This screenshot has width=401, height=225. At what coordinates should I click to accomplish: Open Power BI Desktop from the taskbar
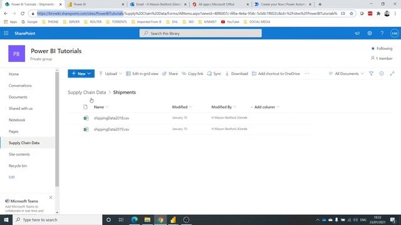(x=173, y=219)
